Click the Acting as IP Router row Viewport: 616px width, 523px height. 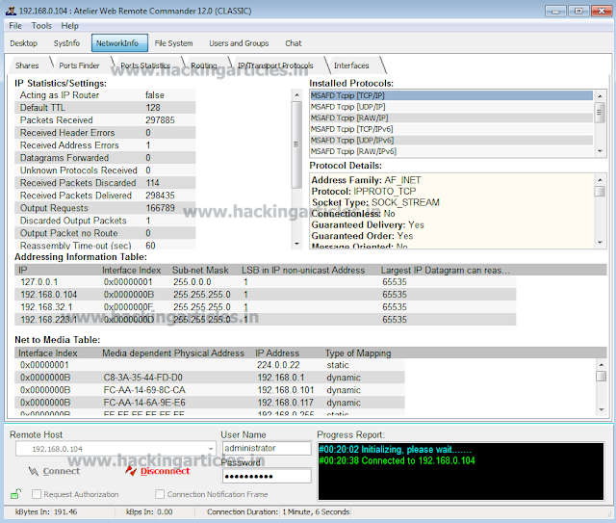tap(105, 94)
